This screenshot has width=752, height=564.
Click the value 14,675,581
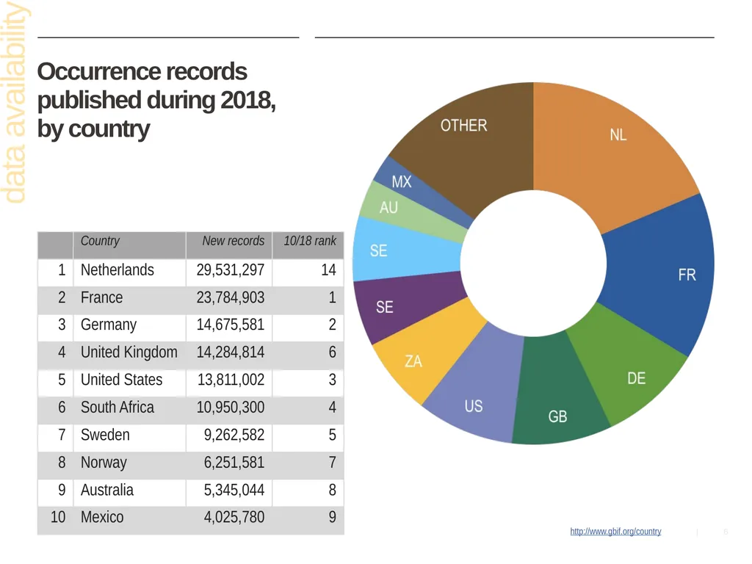click(x=230, y=325)
